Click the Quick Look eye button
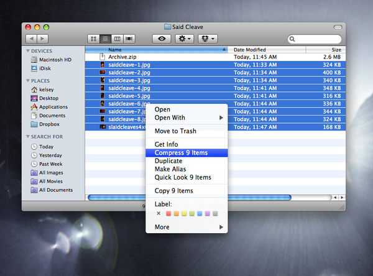 [162, 39]
